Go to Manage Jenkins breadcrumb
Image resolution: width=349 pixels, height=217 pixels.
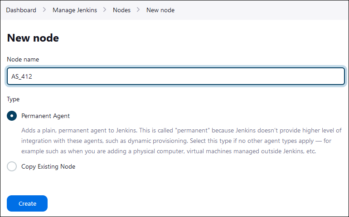tap(75, 10)
